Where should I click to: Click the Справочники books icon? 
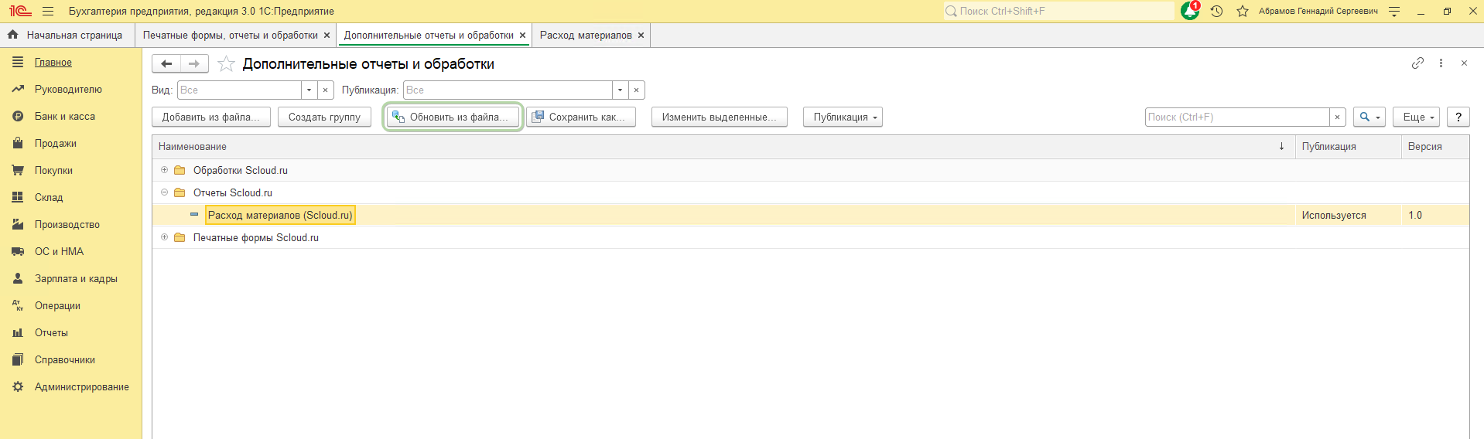click(18, 360)
